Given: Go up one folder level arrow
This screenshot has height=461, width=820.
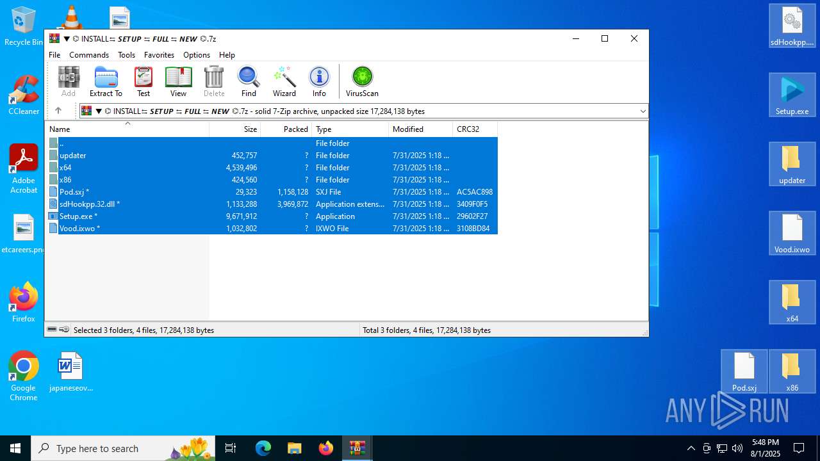Looking at the screenshot, I should coord(58,111).
